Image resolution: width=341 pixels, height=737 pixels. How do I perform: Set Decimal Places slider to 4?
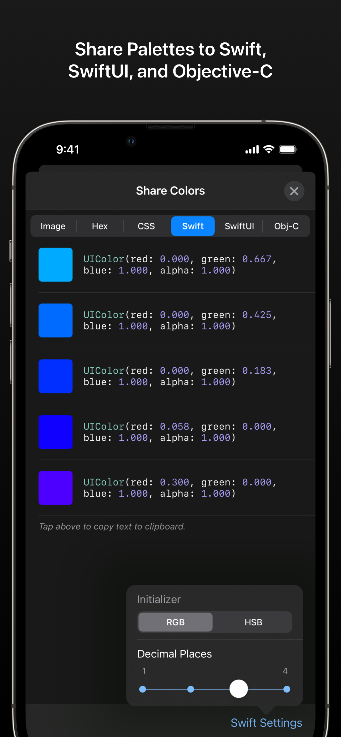click(287, 689)
